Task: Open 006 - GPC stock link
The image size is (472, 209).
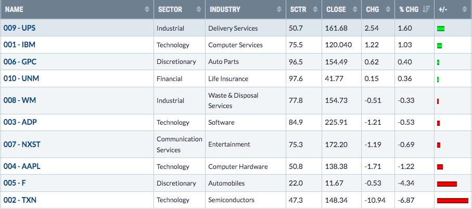Action: (x=20, y=62)
